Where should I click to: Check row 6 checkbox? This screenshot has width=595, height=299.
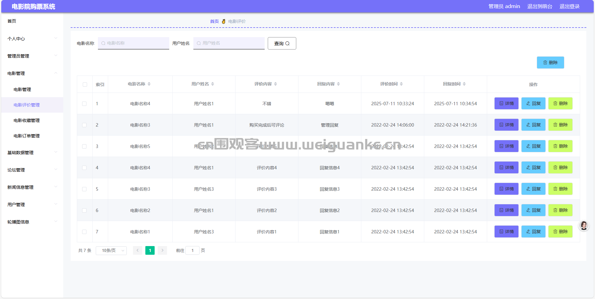(x=84, y=210)
